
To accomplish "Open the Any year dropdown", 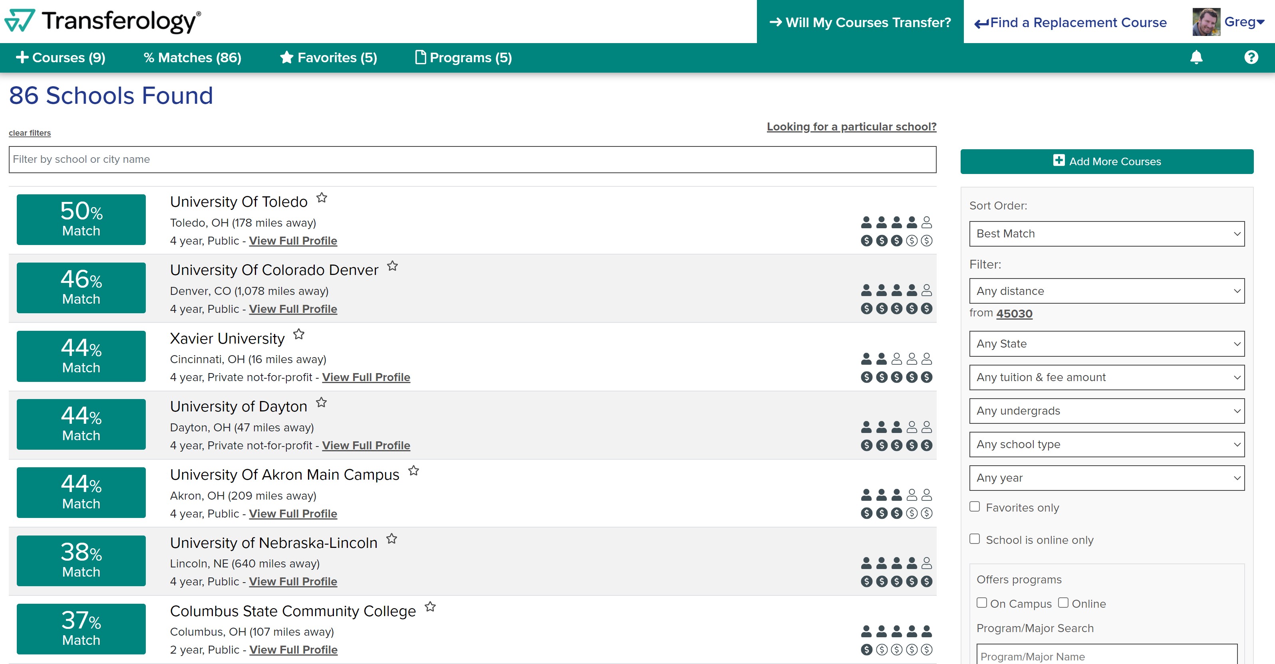I will pos(1107,478).
